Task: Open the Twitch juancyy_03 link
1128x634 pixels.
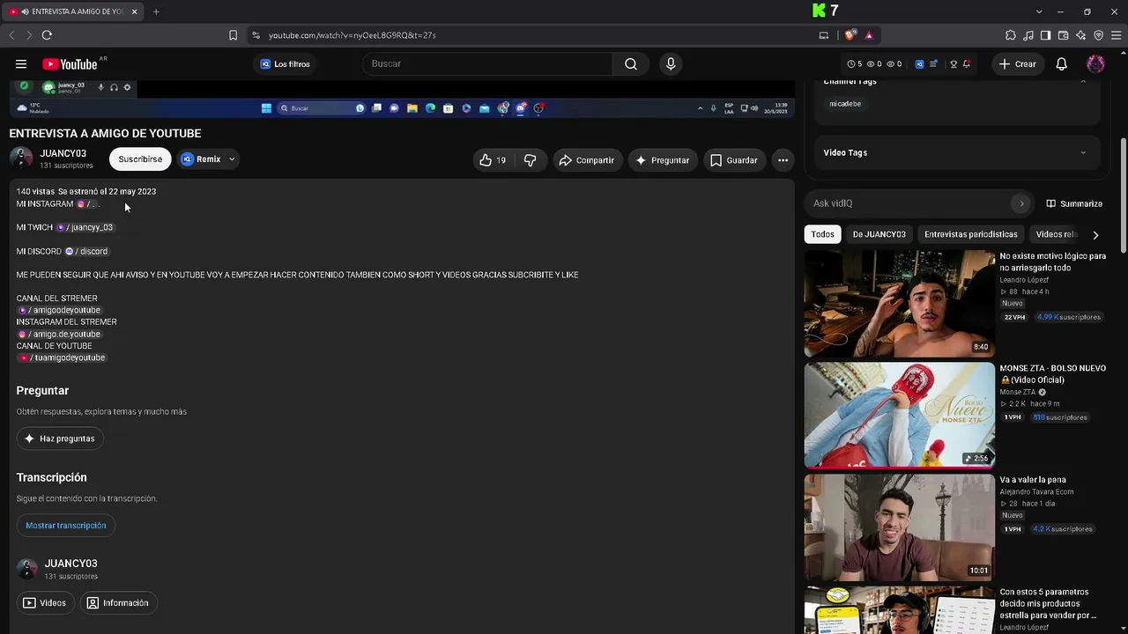Action: [85, 227]
